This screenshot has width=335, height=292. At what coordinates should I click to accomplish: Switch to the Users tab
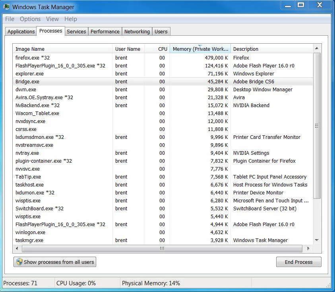tap(161, 32)
